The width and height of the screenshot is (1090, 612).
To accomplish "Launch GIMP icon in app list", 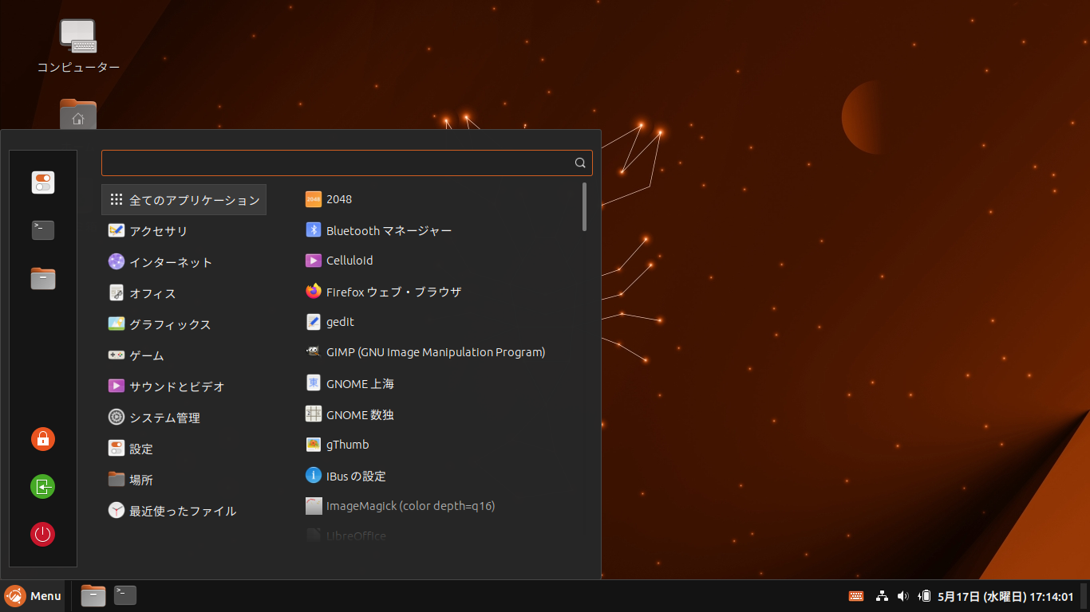I will point(313,352).
